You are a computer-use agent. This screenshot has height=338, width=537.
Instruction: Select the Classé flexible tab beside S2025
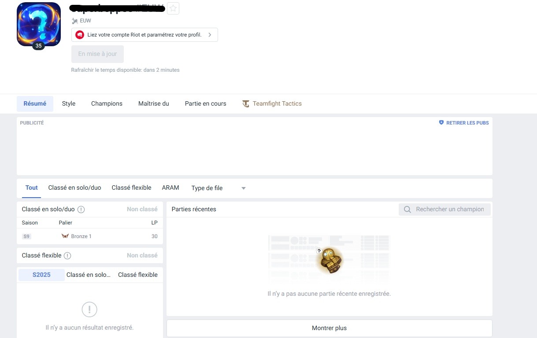point(138,275)
